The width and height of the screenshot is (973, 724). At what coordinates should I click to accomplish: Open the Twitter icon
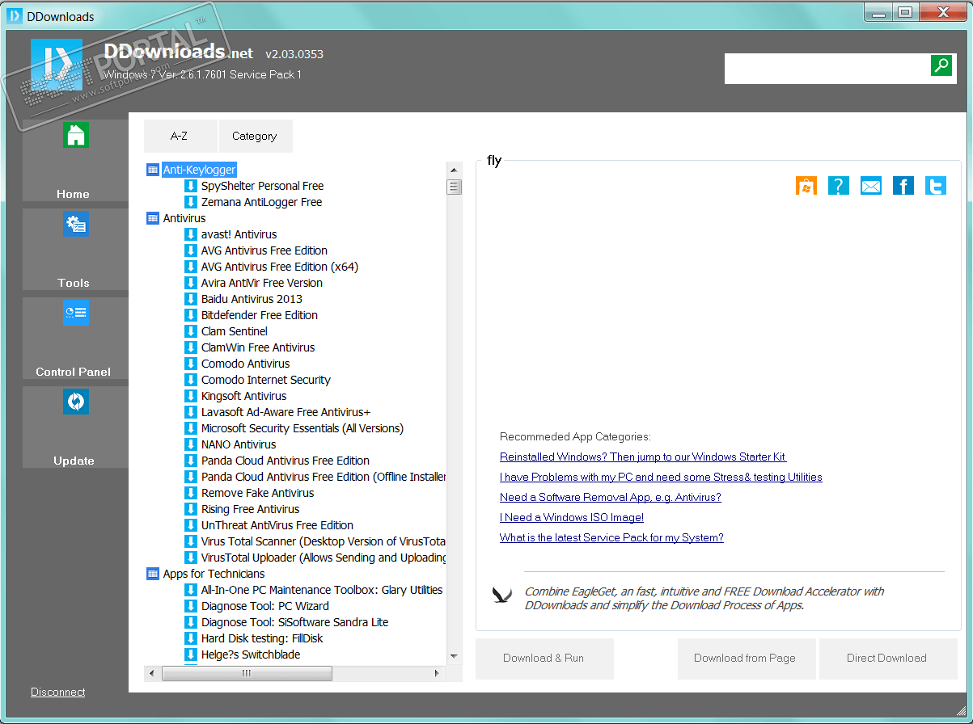(936, 186)
